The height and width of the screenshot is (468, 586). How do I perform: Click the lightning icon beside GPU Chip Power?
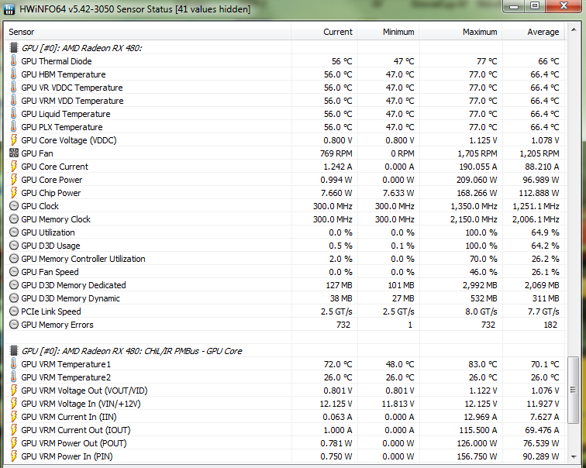(x=13, y=192)
